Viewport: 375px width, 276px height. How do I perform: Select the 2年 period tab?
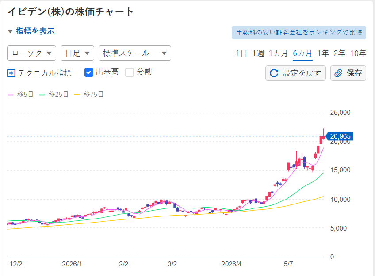click(x=339, y=53)
